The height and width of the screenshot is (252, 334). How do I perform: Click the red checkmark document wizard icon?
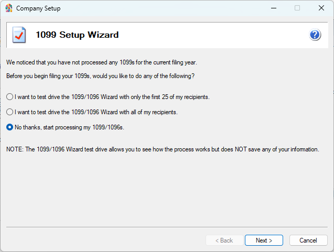click(x=19, y=35)
